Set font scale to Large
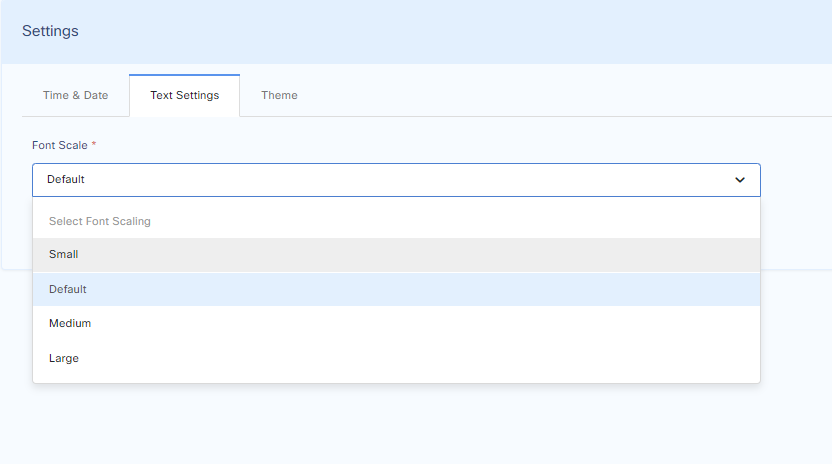832x464 pixels. click(x=64, y=358)
